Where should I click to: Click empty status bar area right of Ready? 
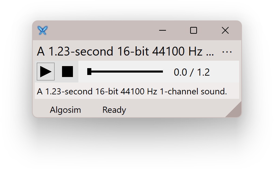click(x=175, y=110)
